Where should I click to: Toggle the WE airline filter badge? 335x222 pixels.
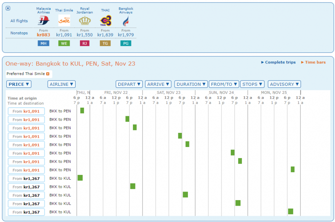(64, 43)
